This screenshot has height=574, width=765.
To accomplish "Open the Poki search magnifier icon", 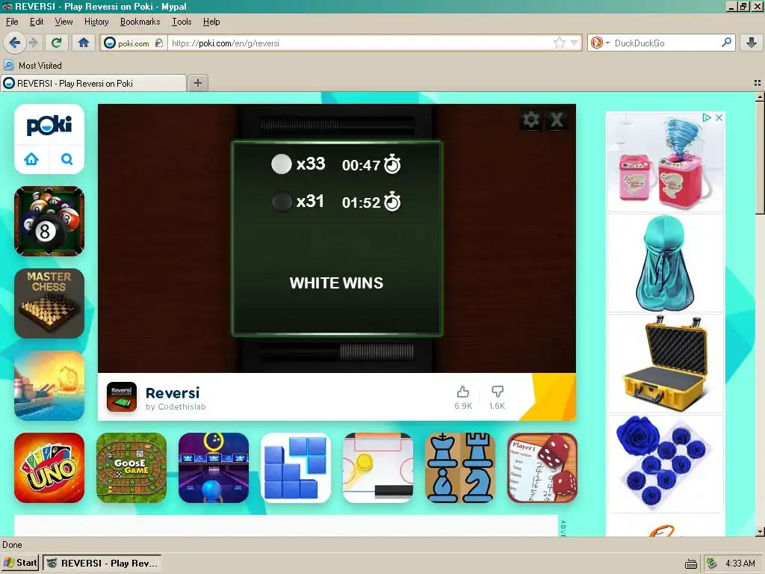I will pos(66,159).
